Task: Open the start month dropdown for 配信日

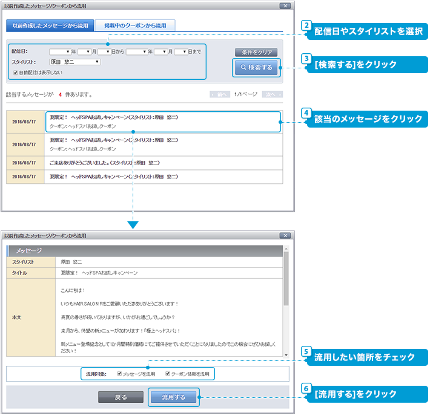Action: [87, 52]
